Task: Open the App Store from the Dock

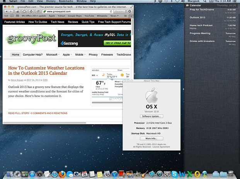Action: (x=32, y=174)
